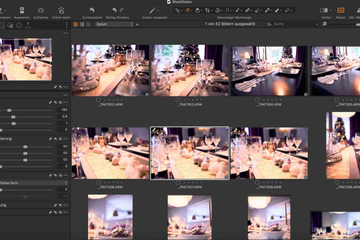Image resolution: width=360 pixels, height=240 pixels.
Task: Select the thumbnail _7R47304.ARW
Action: coord(269,70)
